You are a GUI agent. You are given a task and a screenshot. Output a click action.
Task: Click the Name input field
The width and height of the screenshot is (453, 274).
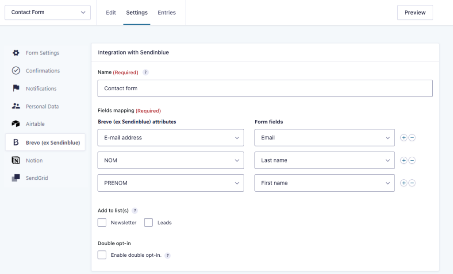click(265, 89)
